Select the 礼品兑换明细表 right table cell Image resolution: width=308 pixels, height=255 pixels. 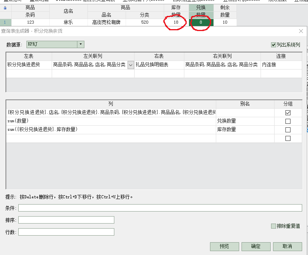[159, 65]
